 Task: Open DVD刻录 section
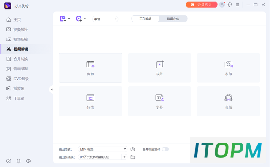pyautogui.click(x=17, y=79)
